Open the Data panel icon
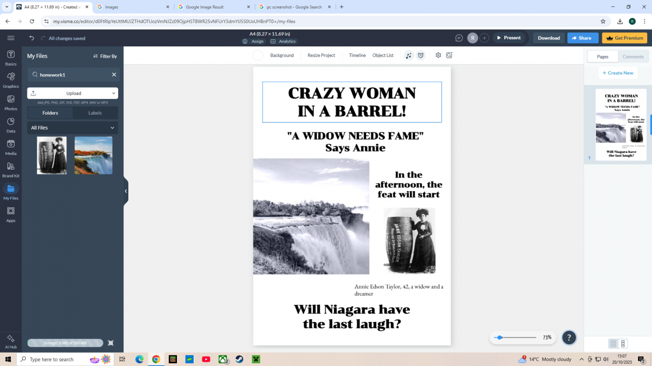652x366 pixels. tap(11, 124)
